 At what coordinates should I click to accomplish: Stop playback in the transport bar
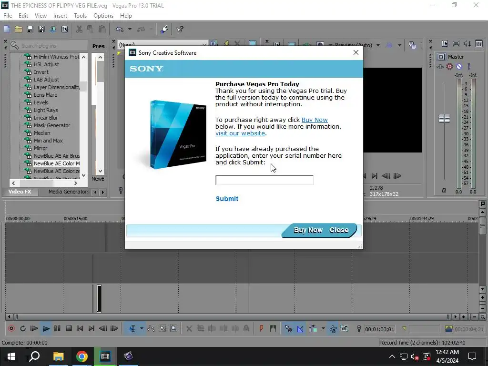[x=69, y=329]
